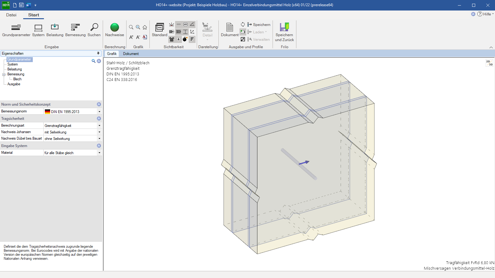495x278 pixels.
Task: Decrease graphic font size (A-)
Action: (x=138, y=37)
